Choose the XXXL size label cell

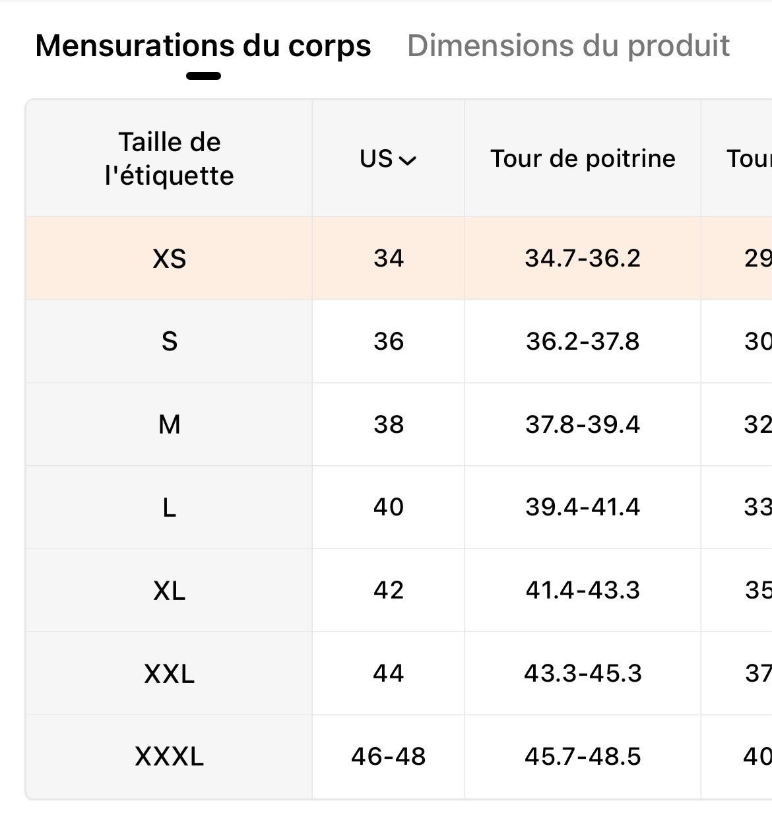169,756
